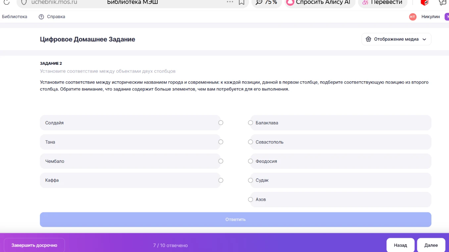This screenshot has height=252, width=449.
Task: Click the Цифровое Домашнее Задание title
Action: [x=87, y=39]
